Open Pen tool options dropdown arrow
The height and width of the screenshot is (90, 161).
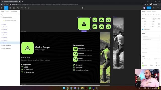[x=20, y=8]
